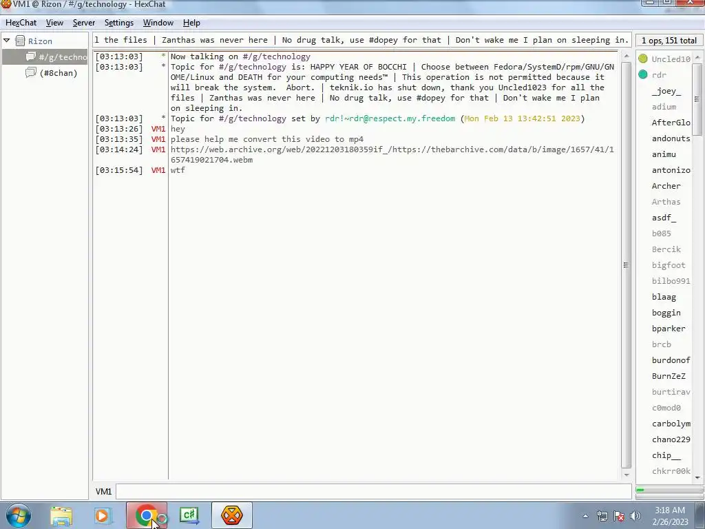Select user chano229 in the user list

(x=671, y=439)
